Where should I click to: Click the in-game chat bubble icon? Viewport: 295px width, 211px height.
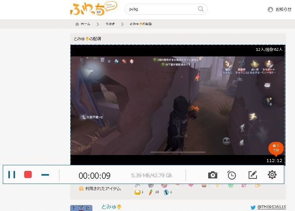[x=267, y=85]
